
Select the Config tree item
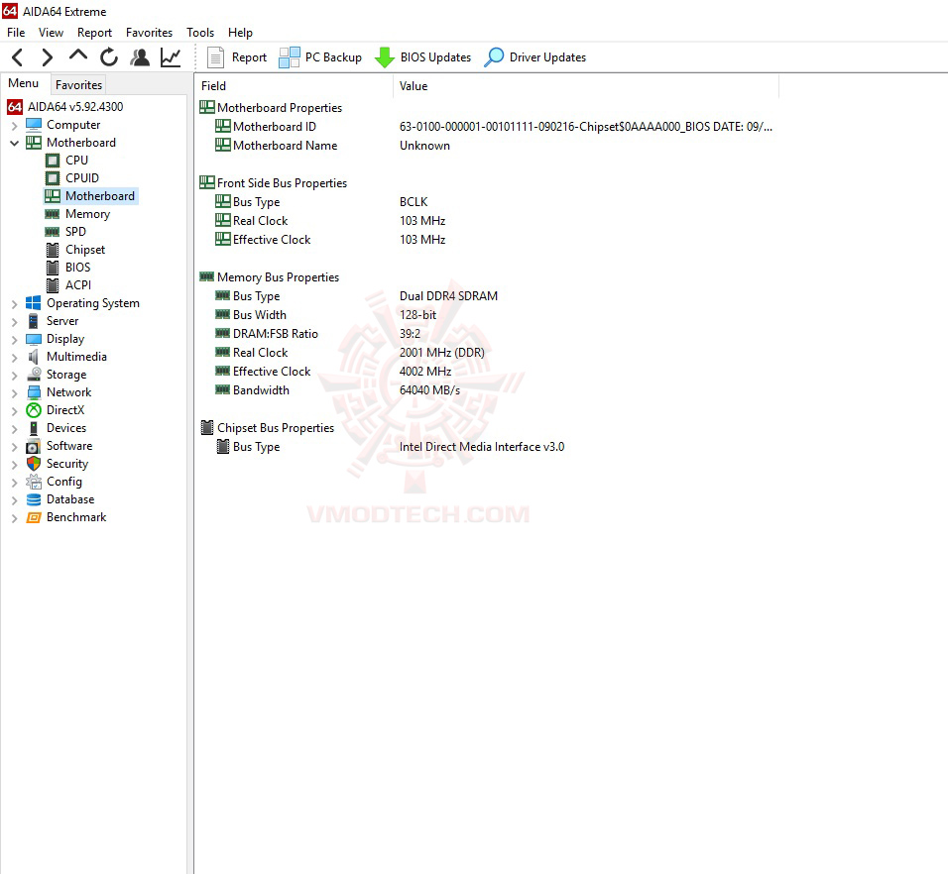pos(64,482)
